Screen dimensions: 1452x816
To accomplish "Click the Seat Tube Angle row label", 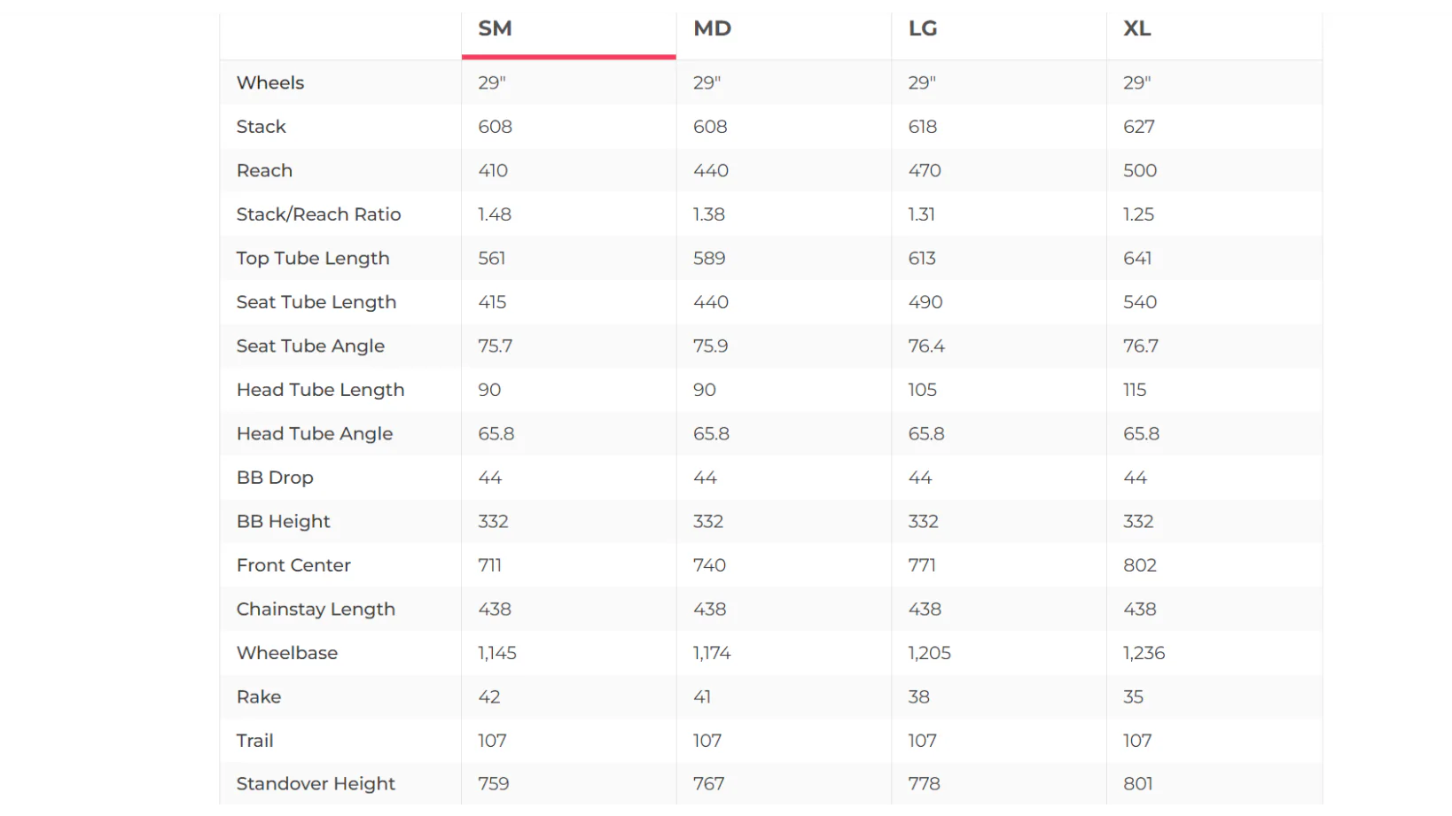I will (310, 346).
